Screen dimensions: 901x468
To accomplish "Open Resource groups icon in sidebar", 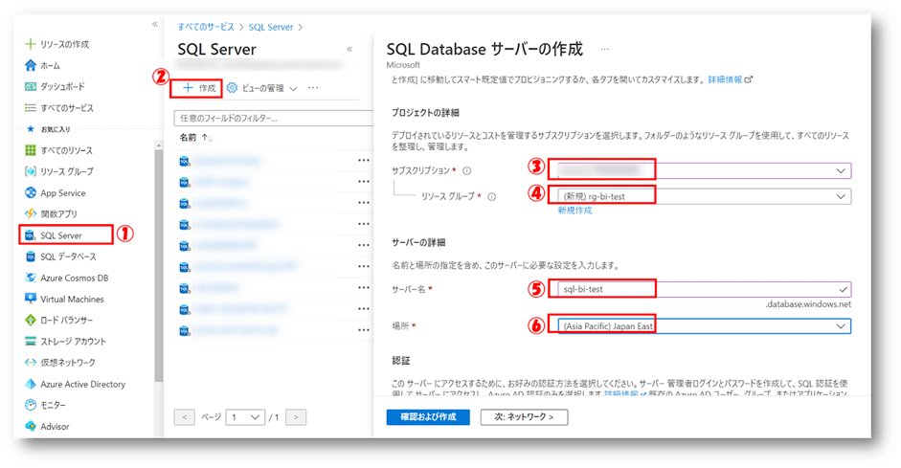I will tap(31, 171).
